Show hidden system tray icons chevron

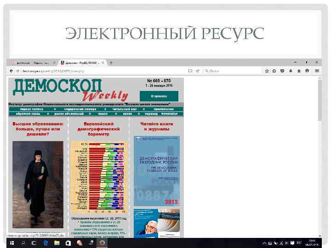click(264, 243)
